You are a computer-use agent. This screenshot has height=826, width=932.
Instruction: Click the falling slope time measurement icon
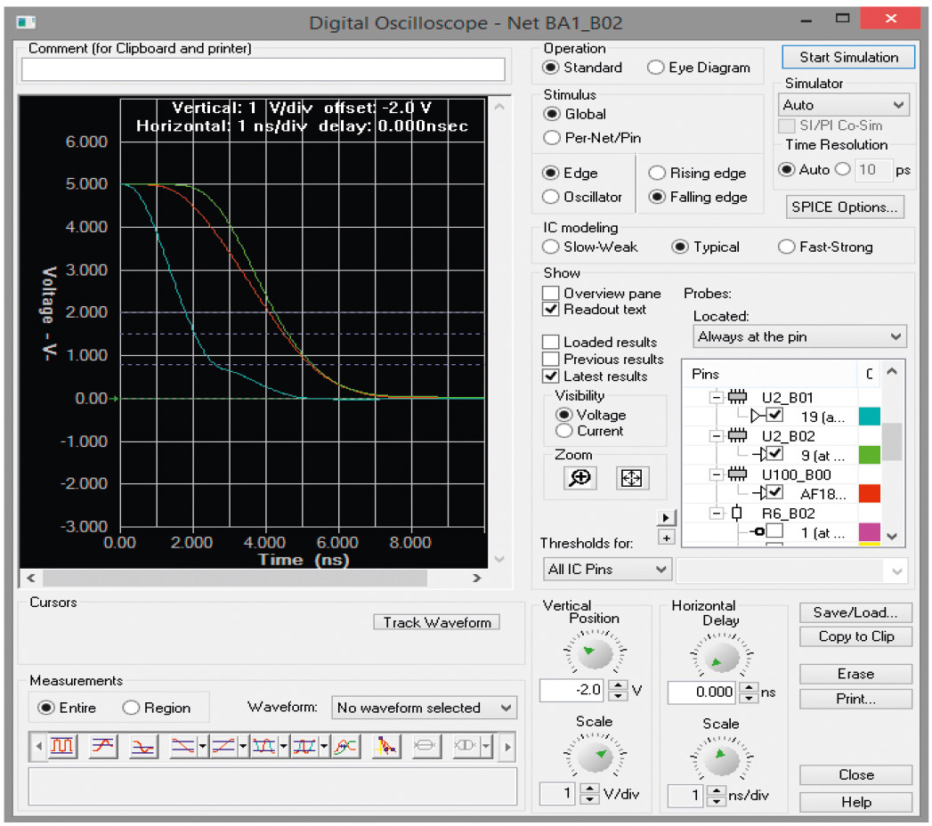(x=183, y=747)
